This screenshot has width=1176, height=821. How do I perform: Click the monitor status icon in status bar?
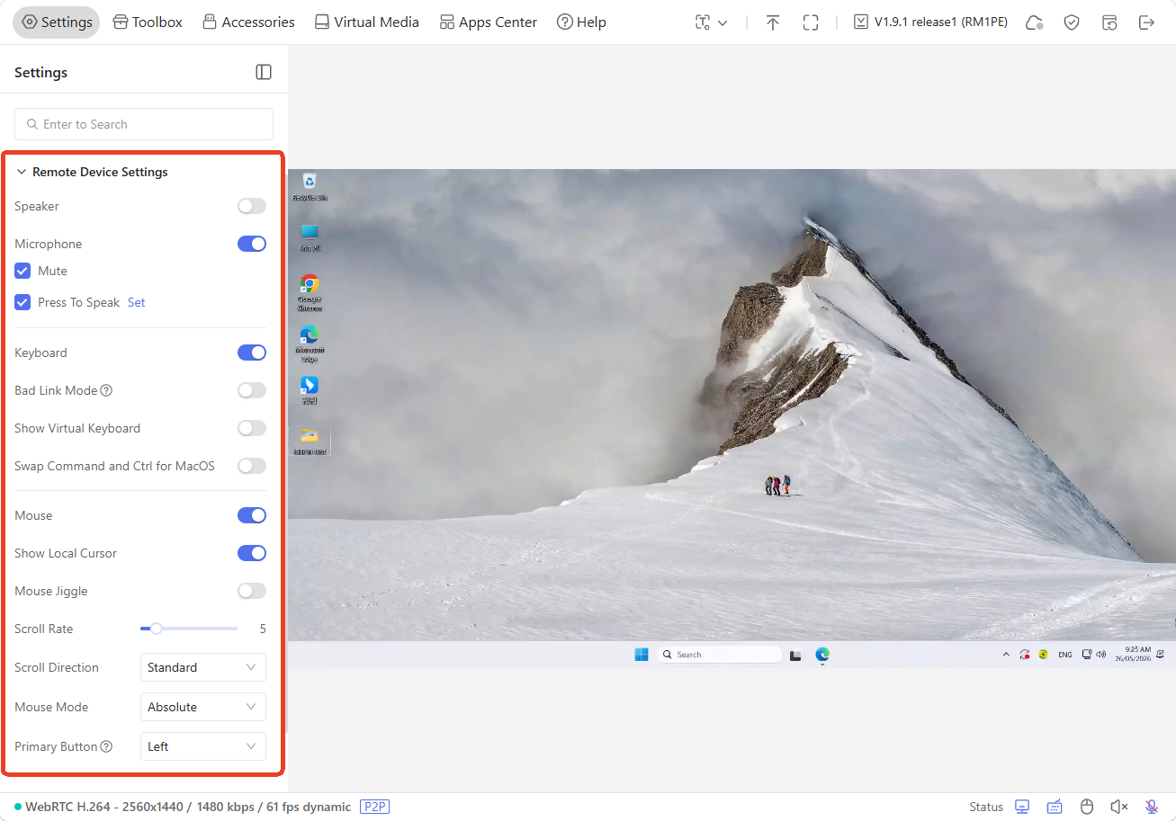pyautogui.click(x=1022, y=807)
